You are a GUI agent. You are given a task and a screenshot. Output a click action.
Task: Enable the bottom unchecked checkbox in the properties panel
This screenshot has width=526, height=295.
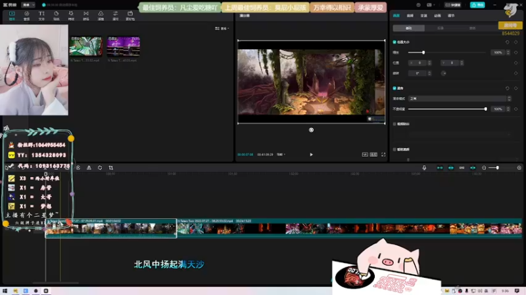[394, 149]
